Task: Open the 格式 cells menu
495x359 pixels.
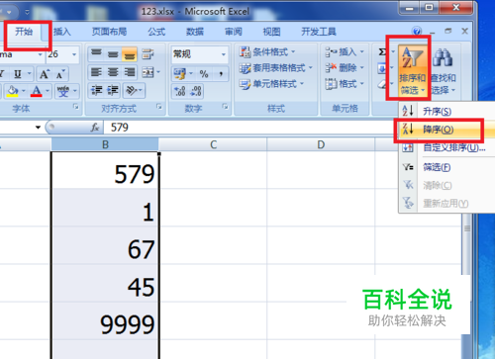Action: click(345, 84)
